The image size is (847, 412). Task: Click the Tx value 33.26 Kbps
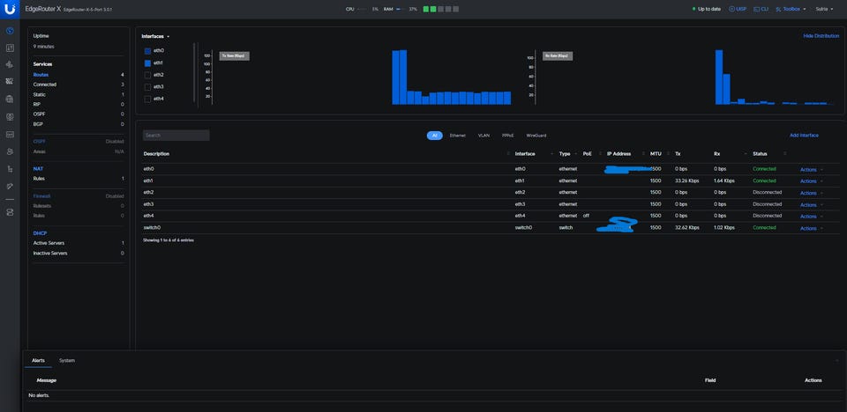click(687, 181)
